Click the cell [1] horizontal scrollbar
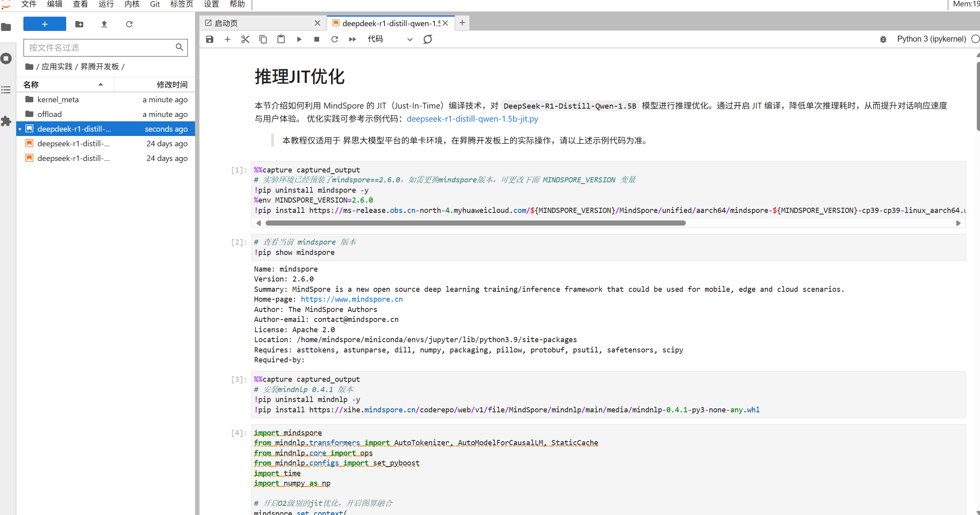 [x=475, y=223]
